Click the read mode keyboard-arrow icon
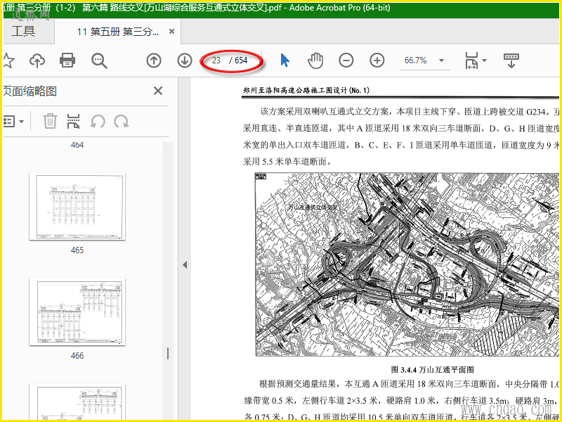The height and width of the screenshot is (422, 562). [511, 60]
